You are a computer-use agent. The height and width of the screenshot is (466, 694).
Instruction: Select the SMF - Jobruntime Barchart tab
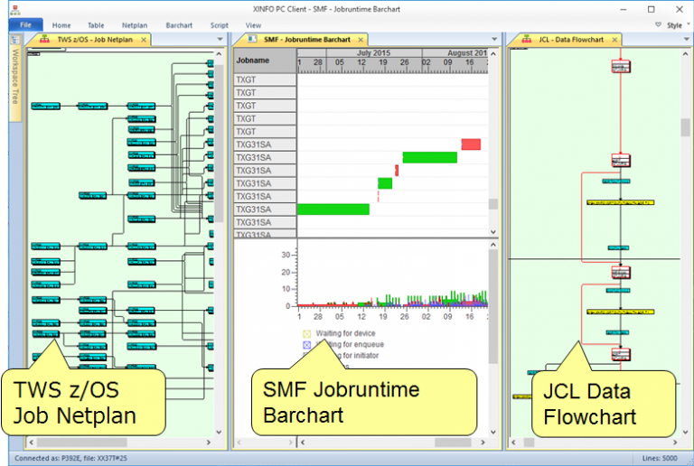pyautogui.click(x=306, y=40)
